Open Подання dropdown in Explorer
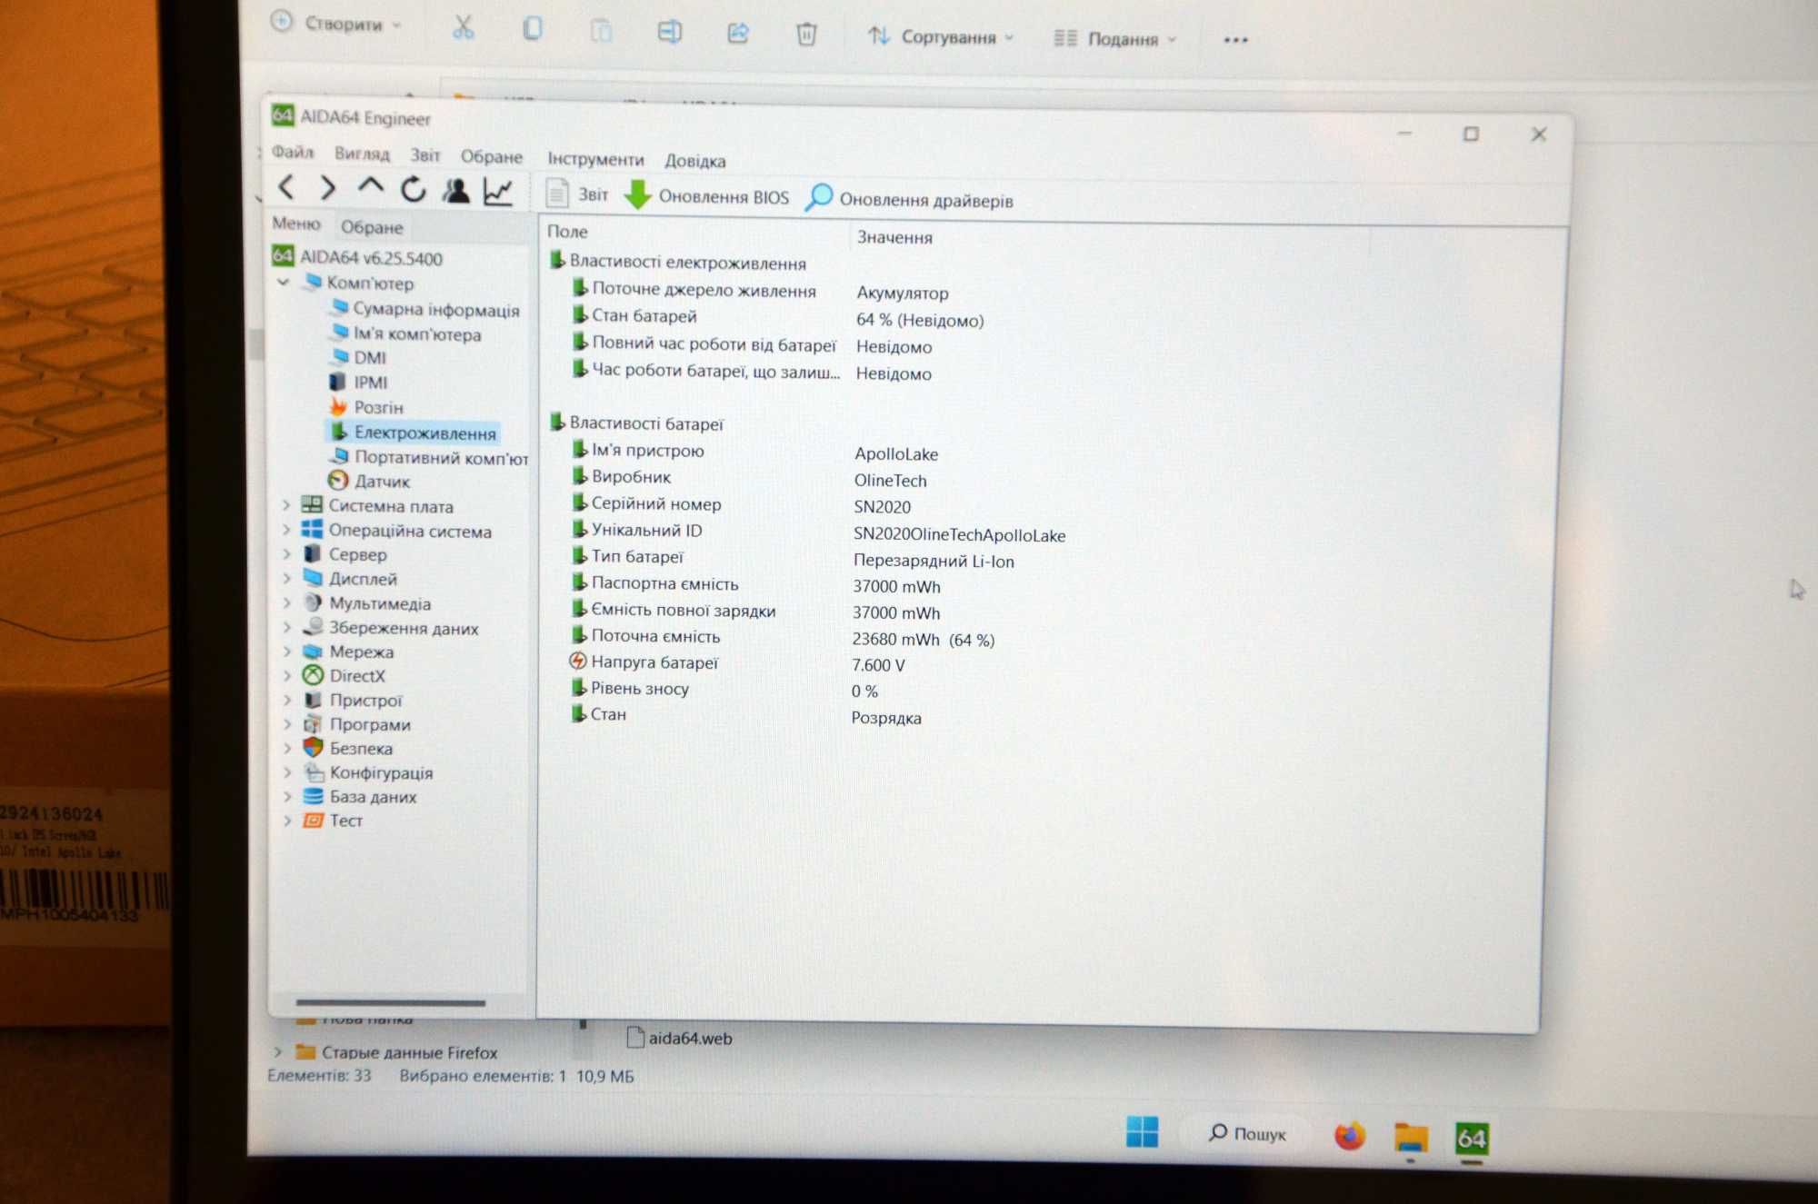The image size is (1818, 1204). [1114, 39]
